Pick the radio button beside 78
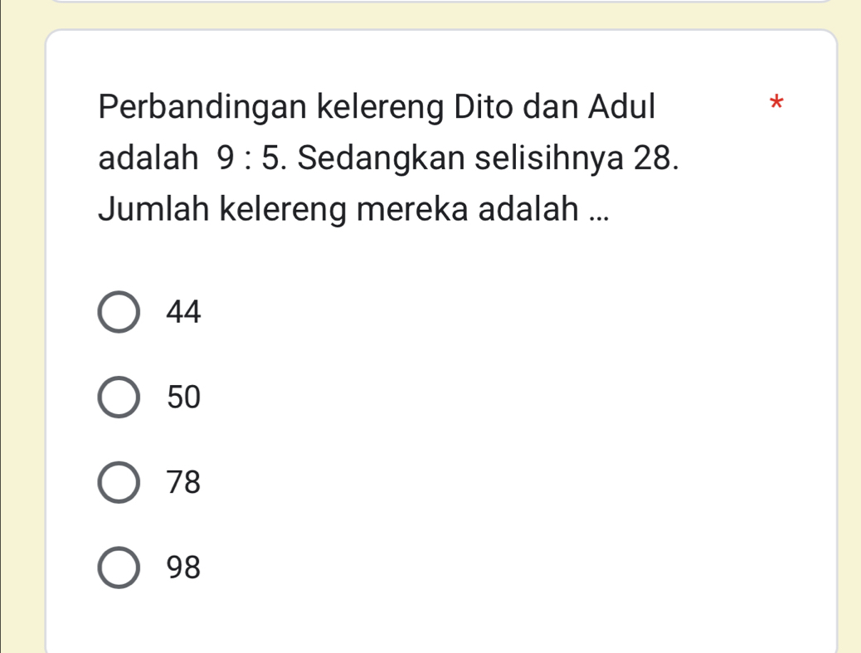This screenshot has height=653, width=861. tap(119, 483)
